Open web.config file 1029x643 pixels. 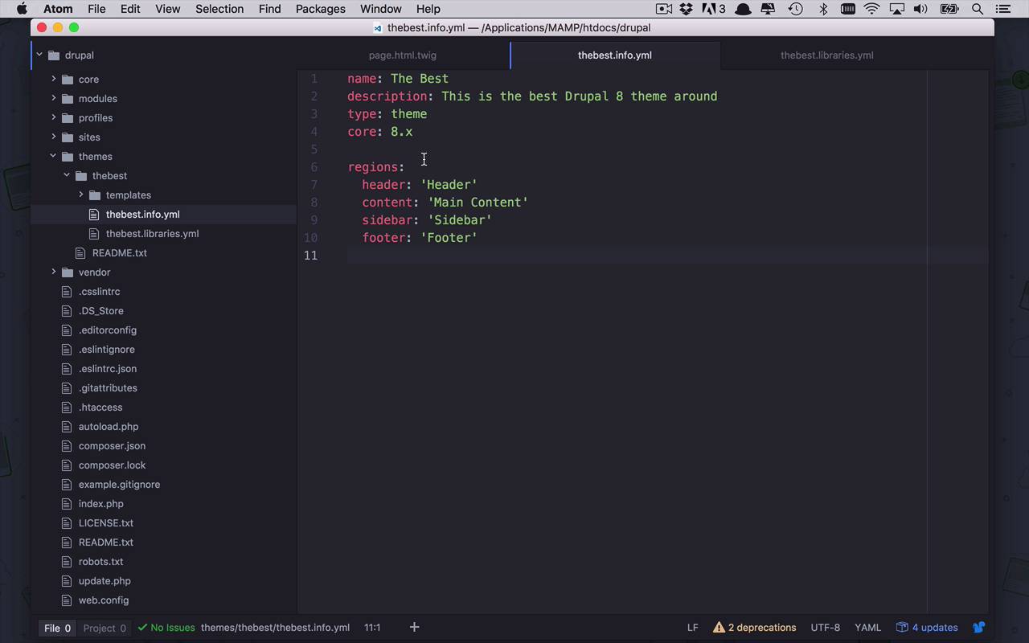click(x=103, y=600)
